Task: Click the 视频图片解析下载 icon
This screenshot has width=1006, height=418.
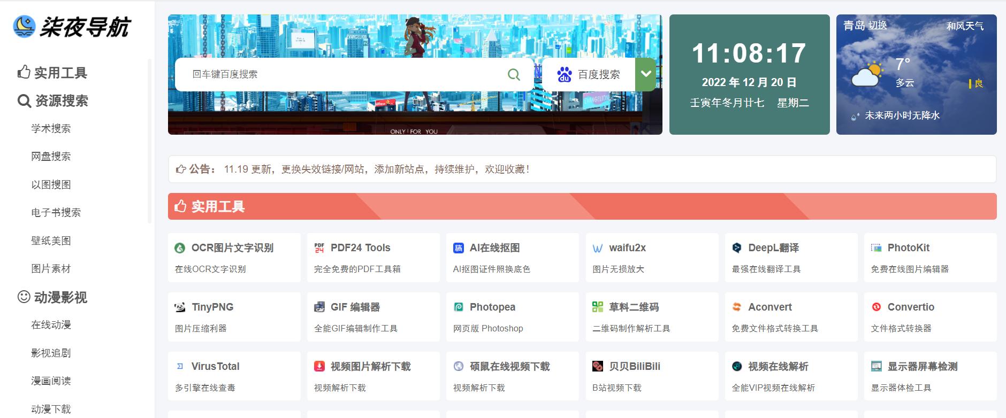Action: point(319,367)
